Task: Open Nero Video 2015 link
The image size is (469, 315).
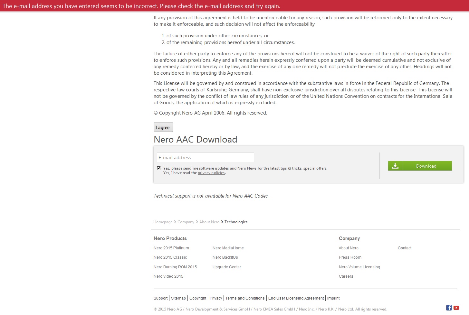Action: (x=168, y=276)
